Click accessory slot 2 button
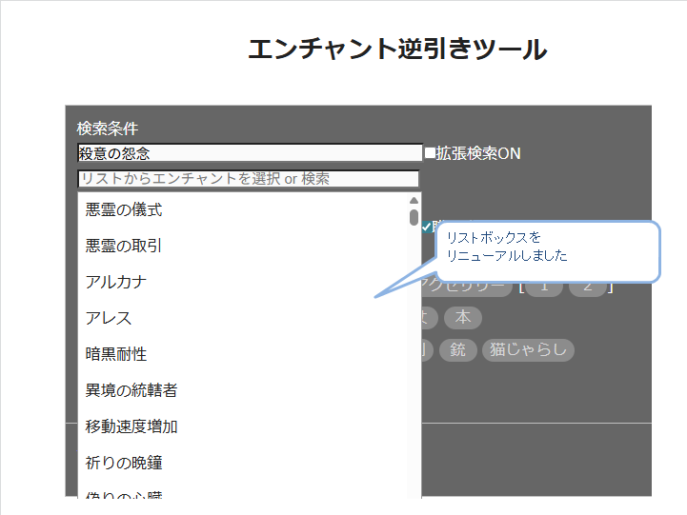Viewport: 687px width, 515px height. point(588,287)
